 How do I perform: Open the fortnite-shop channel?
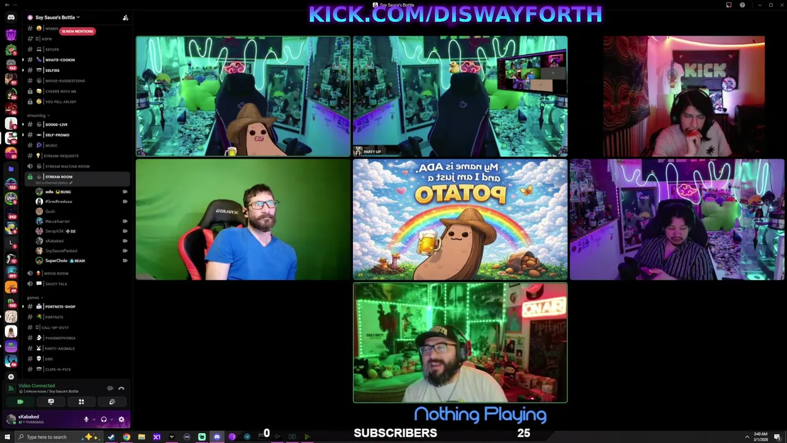click(77, 306)
